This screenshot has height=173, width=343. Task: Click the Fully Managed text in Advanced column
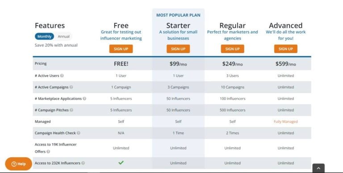coord(286,122)
